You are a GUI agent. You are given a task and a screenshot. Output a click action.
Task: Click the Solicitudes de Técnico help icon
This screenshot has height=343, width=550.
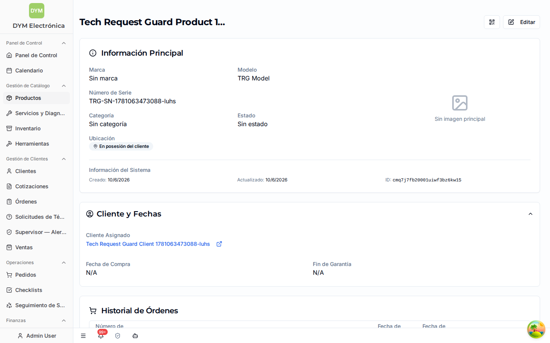pyautogui.click(x=9, y=217)
